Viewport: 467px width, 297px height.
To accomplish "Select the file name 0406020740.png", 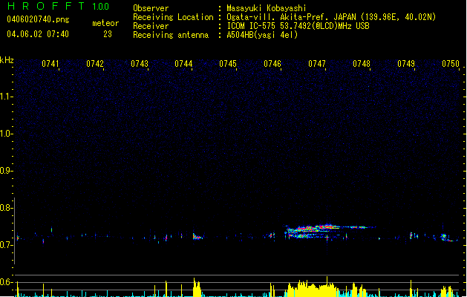I will coord(38,19).
